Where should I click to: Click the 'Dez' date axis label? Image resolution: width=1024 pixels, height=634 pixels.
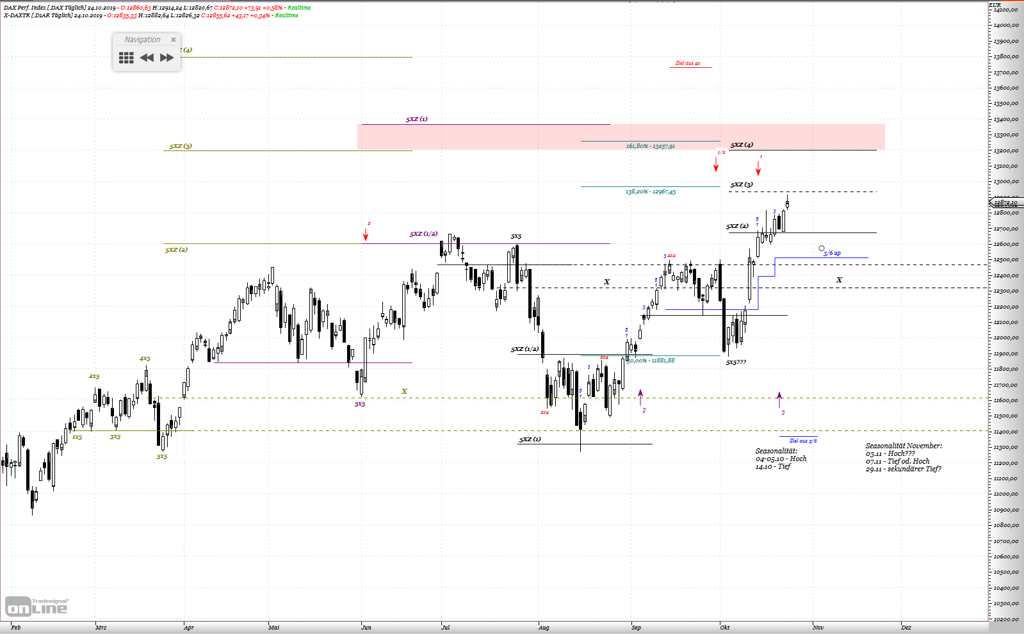[x=906, y=628]
